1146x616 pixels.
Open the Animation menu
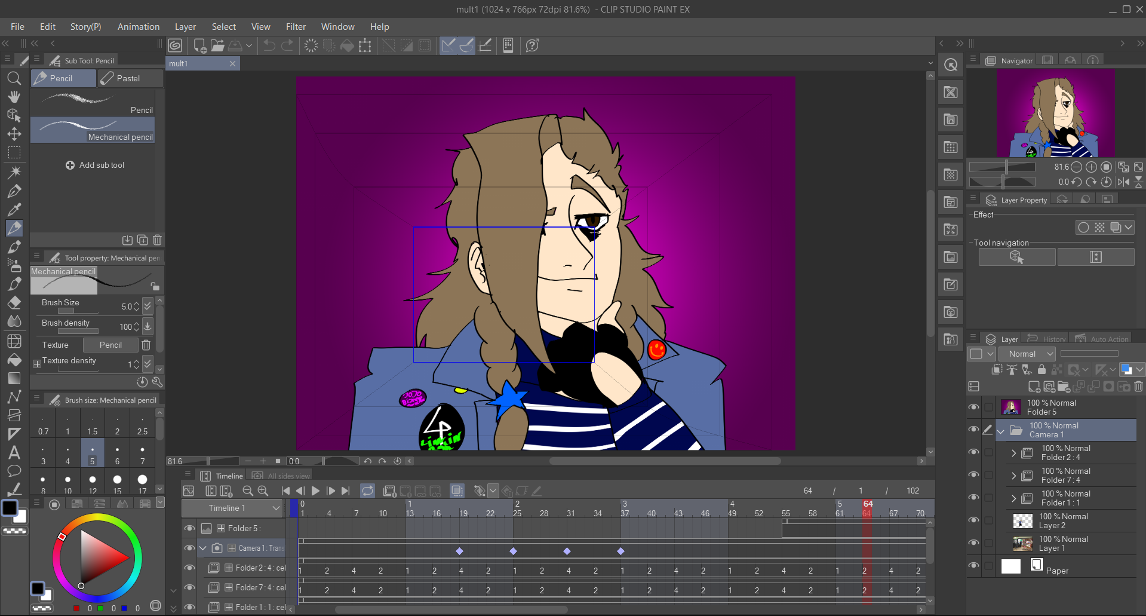click(x=138, y=27)
